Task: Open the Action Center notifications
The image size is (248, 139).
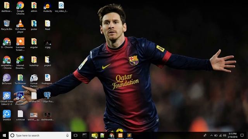Action: click(242, 136)
